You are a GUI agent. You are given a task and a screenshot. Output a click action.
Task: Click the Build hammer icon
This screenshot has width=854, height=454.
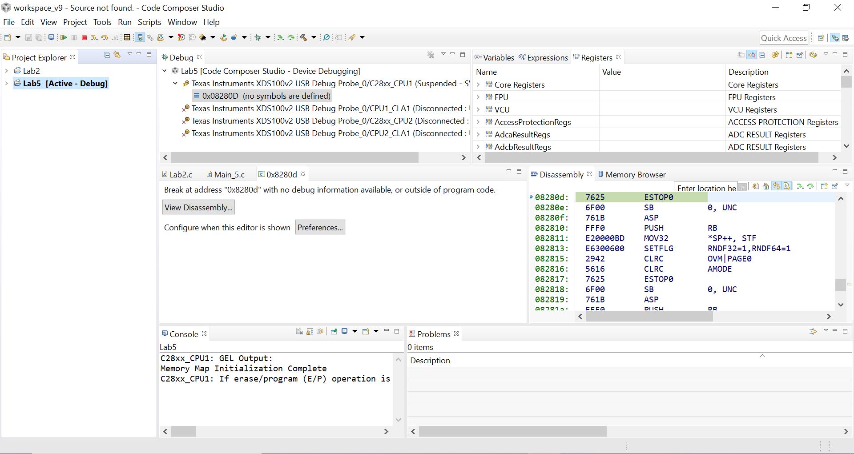(x=304, y=38)
